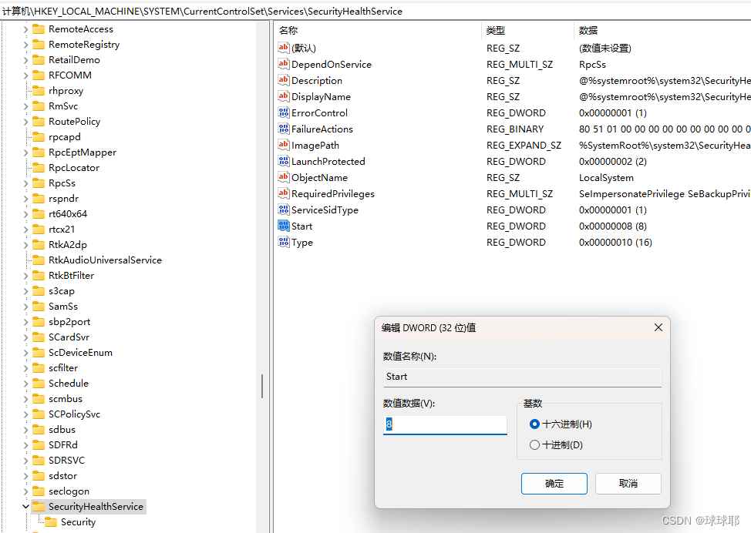Click the Security subkey folder icon
The image size is (751, 533).
tap(50, 521)
